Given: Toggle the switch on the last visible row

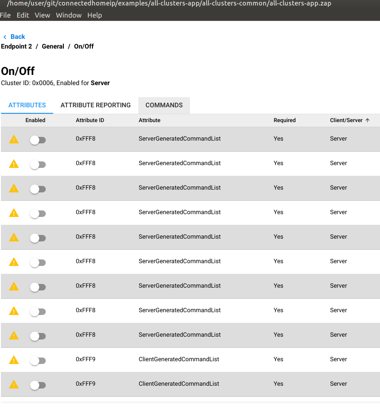Looking at the screenshot, I should 38,384.
